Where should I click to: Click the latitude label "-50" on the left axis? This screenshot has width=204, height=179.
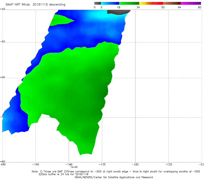(2, 77)
